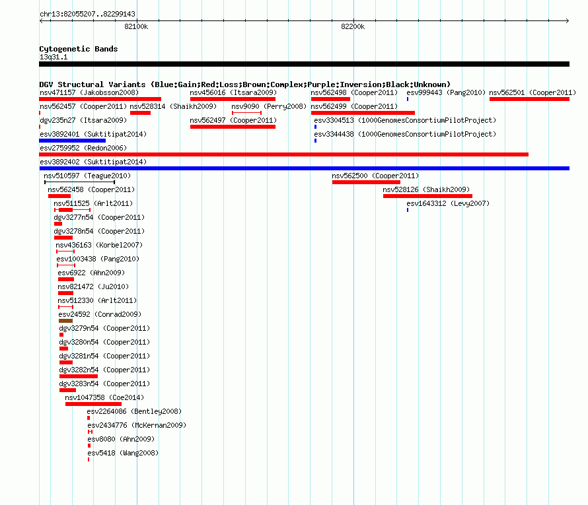Click the nsv512330 (Arlt2011) label
The height and width of the screenshot is (505, 588).
click(97, 300)
